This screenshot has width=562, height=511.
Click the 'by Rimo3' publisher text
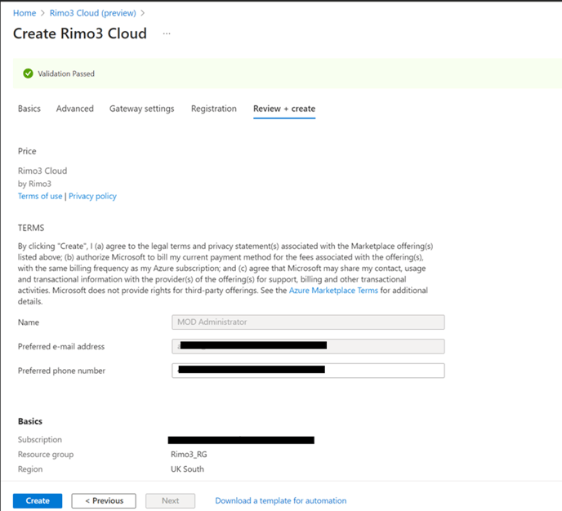[x=34, y=184]
